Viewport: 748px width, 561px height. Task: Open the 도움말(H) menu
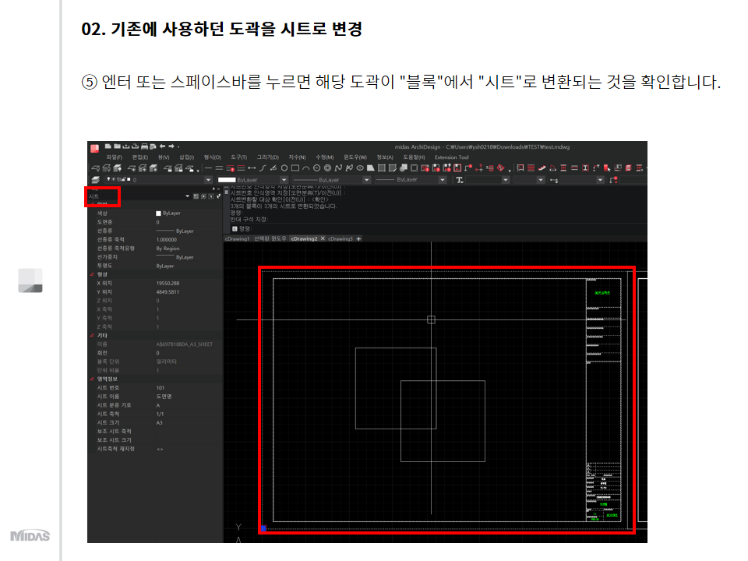pos(414,157)
